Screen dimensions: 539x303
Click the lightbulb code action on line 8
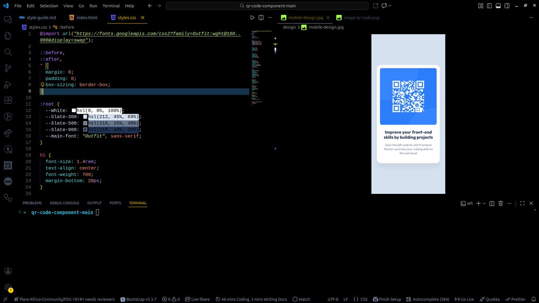[43, 84]
